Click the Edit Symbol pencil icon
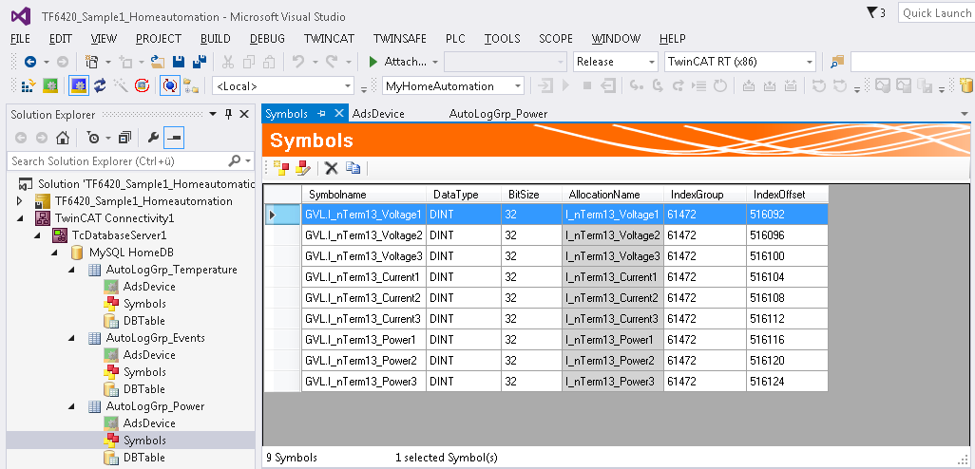975x469 pixels. pos(302,168)
